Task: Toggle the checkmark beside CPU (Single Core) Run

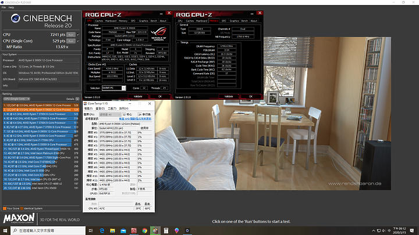Action: (x=79, y=41)
